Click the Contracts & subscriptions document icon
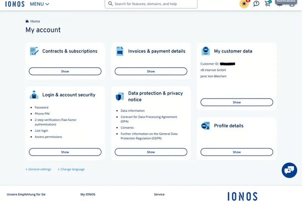 (x=34, y=51)
